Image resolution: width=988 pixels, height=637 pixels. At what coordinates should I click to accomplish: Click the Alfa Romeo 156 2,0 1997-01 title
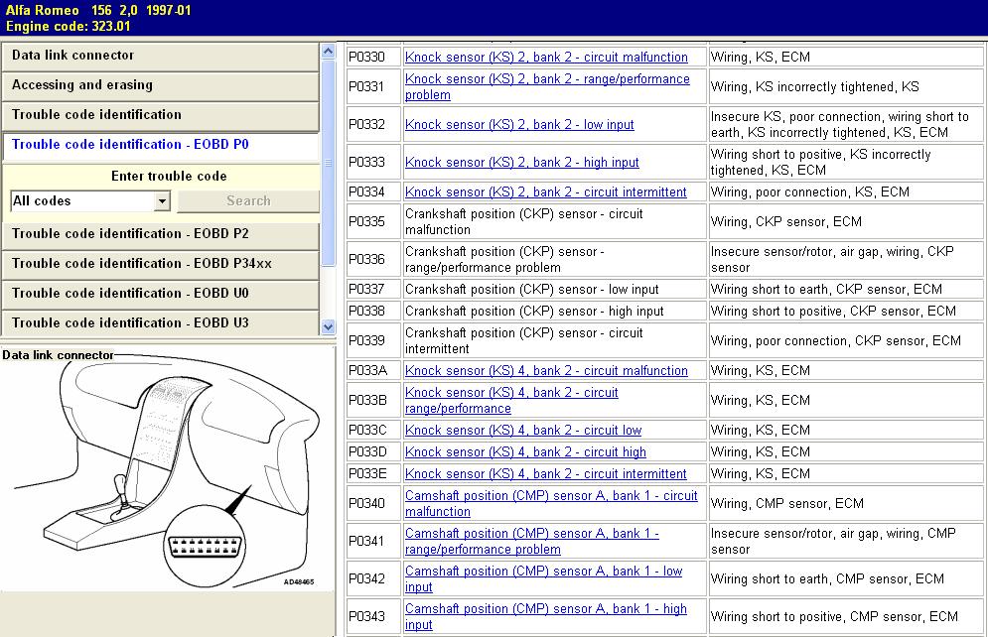pyautogui.click(x=98, y=10)
